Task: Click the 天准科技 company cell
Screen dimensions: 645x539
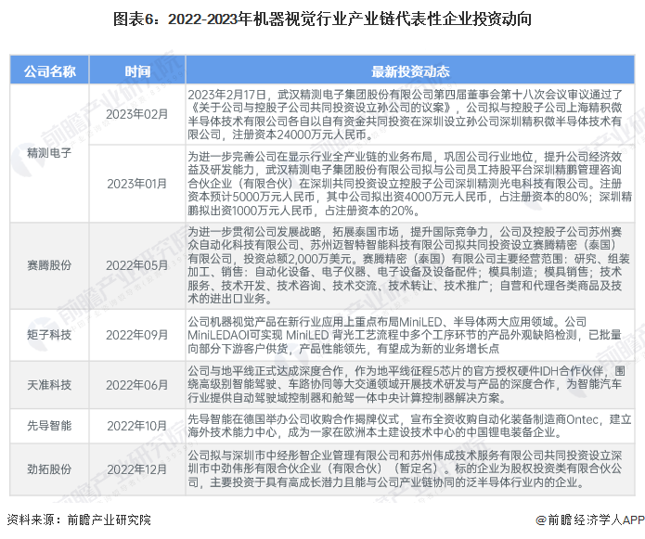Action: (49, 385)
